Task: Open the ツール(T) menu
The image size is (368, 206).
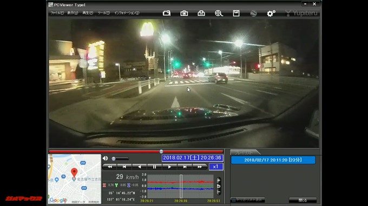Action: (103, 13)
